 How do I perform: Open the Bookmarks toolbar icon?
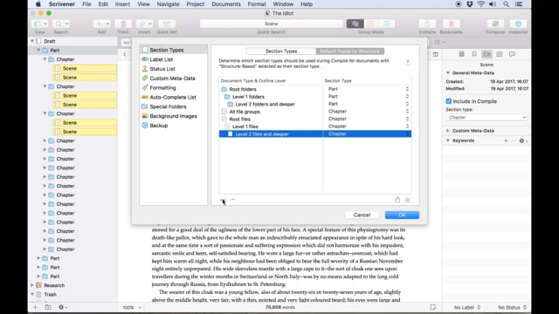[451, 24]
